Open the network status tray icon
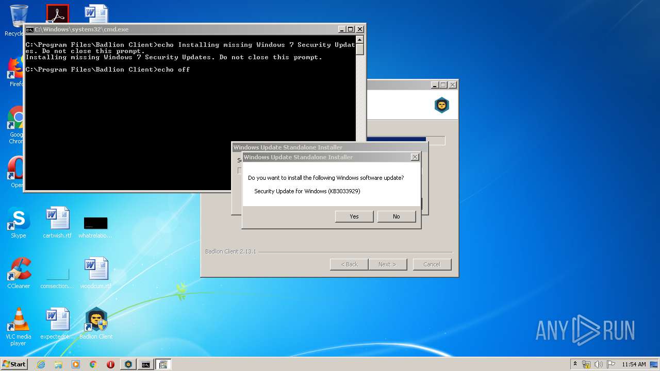 (586, 364)
